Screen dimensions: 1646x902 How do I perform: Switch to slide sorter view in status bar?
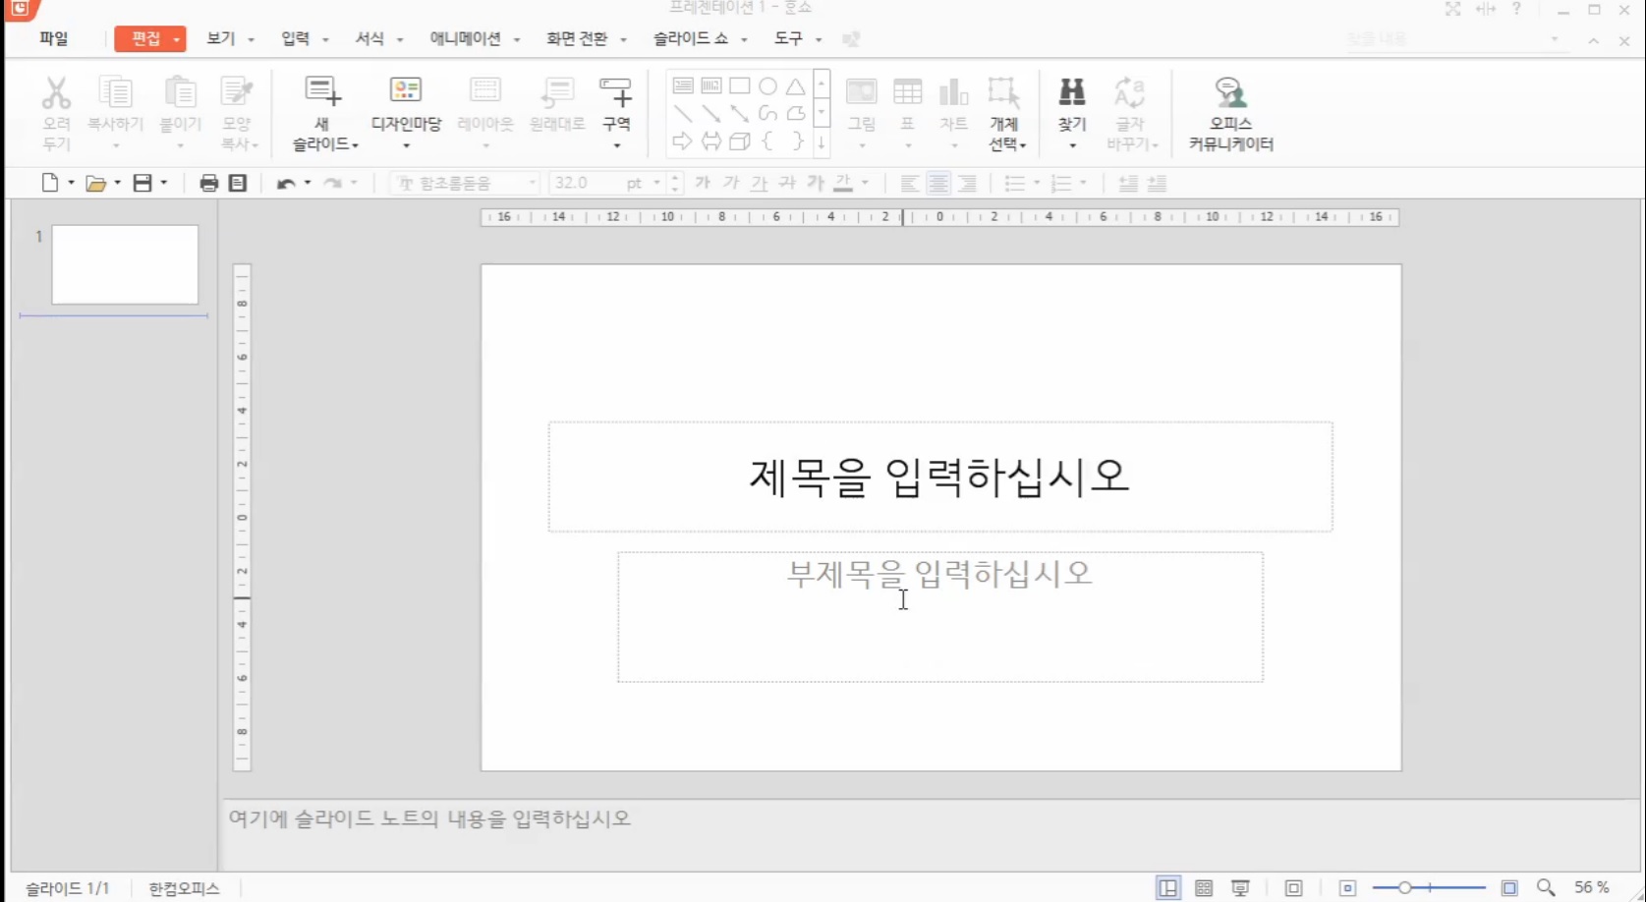[x=1204, y=888]
